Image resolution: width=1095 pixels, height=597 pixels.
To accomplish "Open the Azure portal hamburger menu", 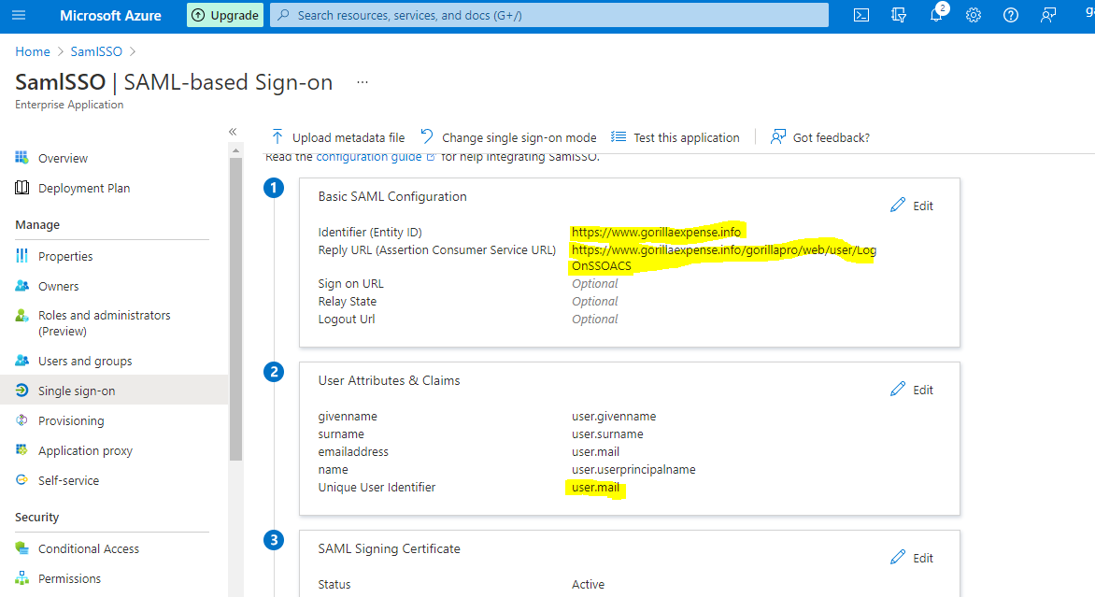I will coord(19,15).
